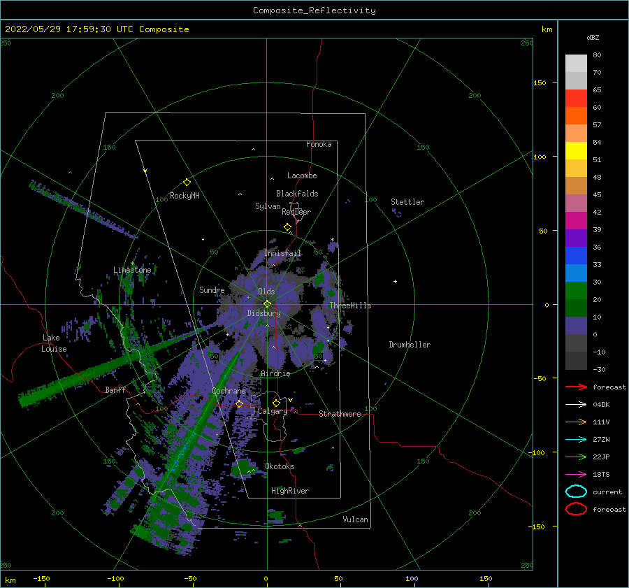629x588 pixels.
Task: Select the Drumheller label
Action: (x=410, y=345)
